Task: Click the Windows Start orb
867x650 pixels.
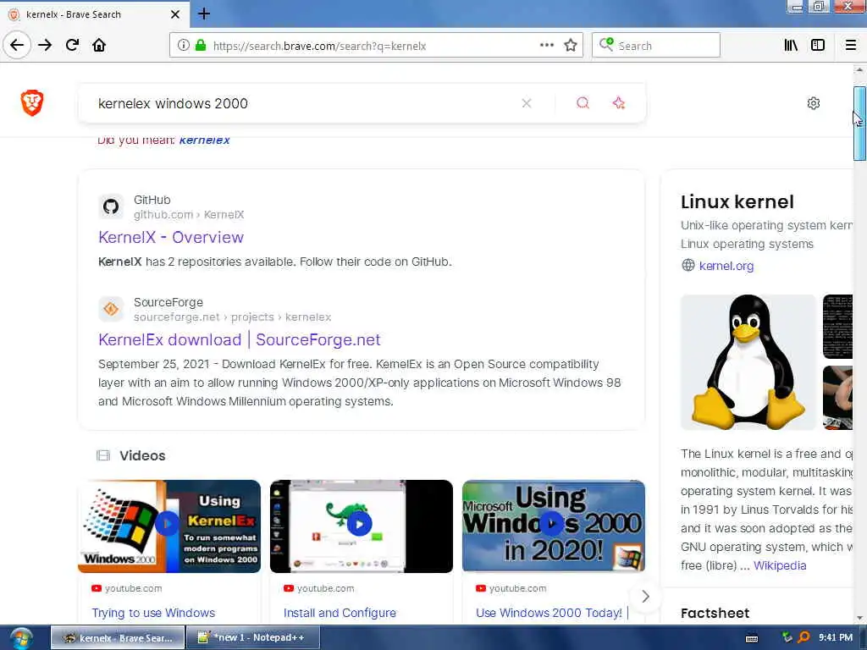Action: pyautogui.click(x=21, y=638)
